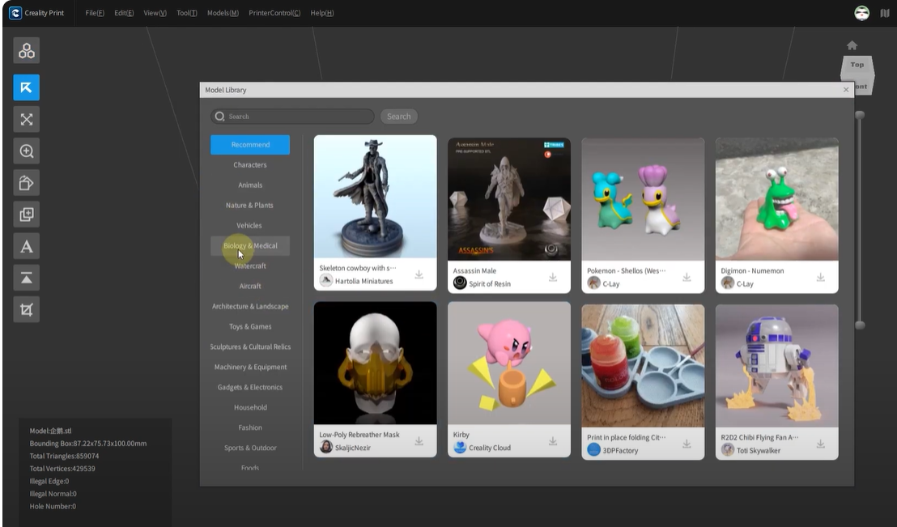Select the Biology & Medical category
This screenshot has height=527, width=897.
tap(250, 245)
